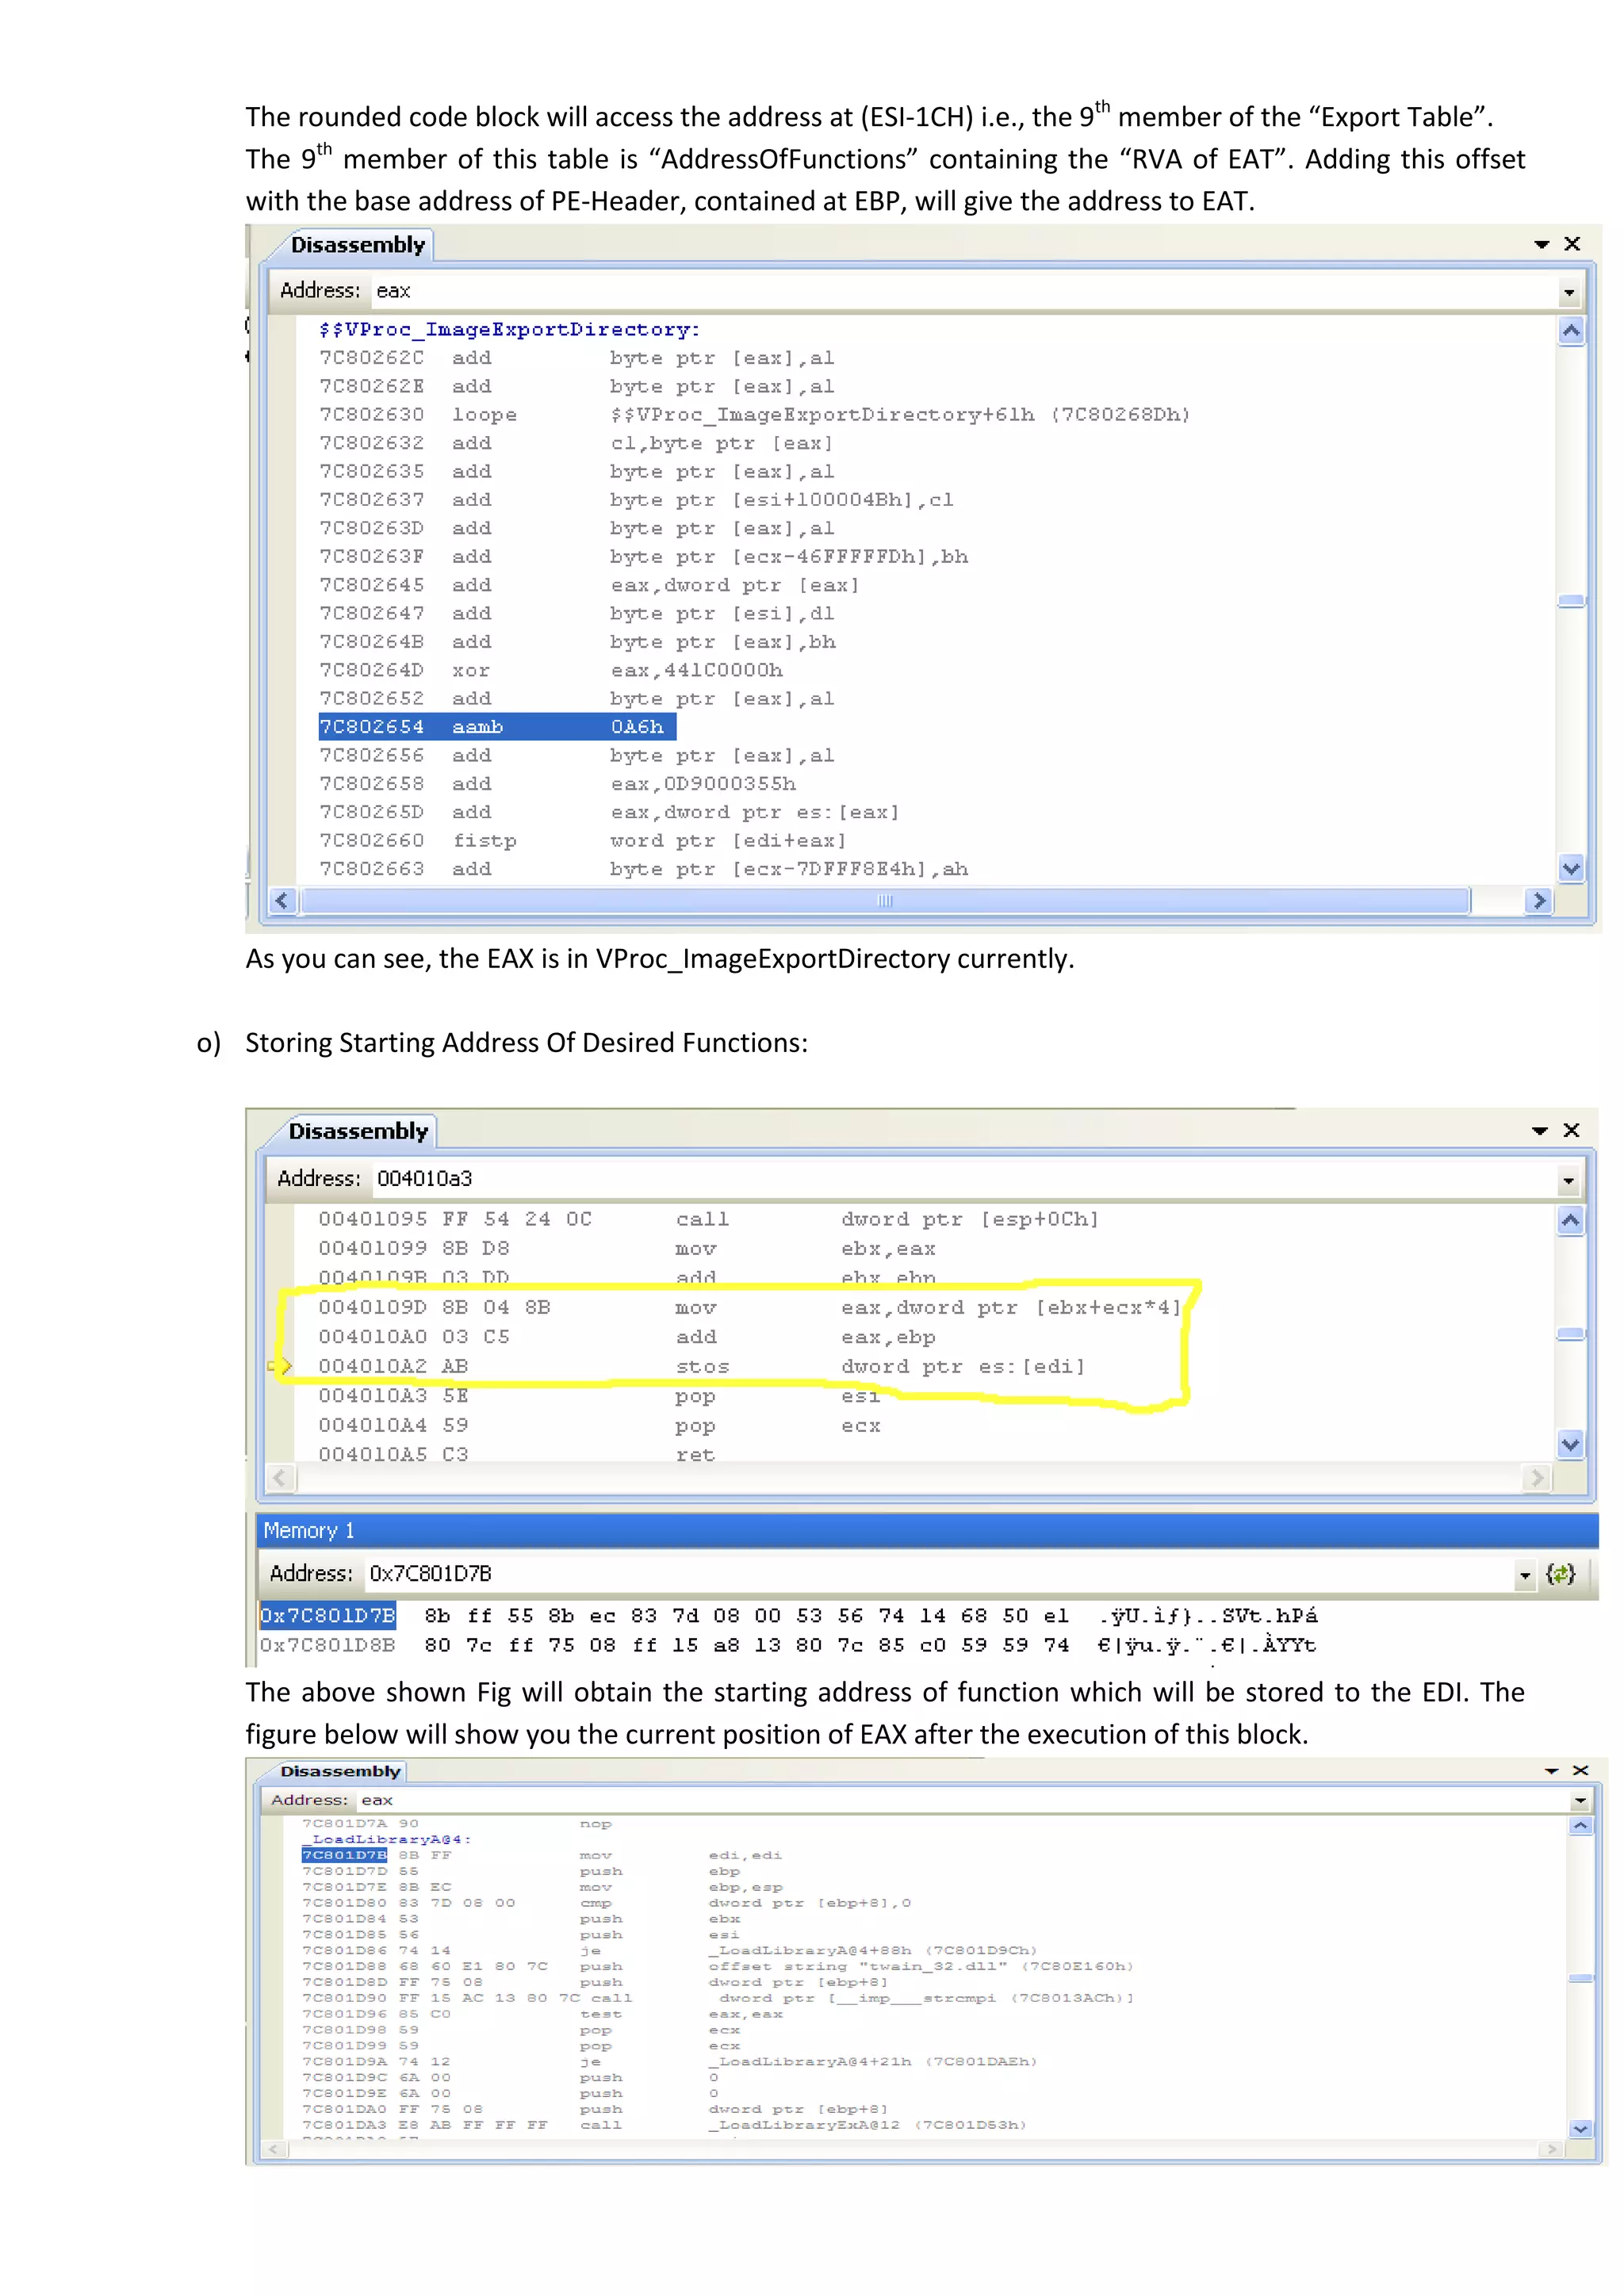Image resolution: width=1624 pixels, height=2296 pixels.
Task: Open window position menu of third Disassembly panel
Action: point(1551,1771)
